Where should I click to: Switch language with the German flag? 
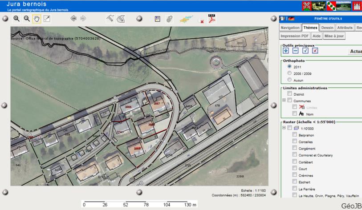click(291, 18)
